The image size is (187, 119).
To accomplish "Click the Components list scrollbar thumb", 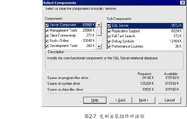I will point(99,31).
